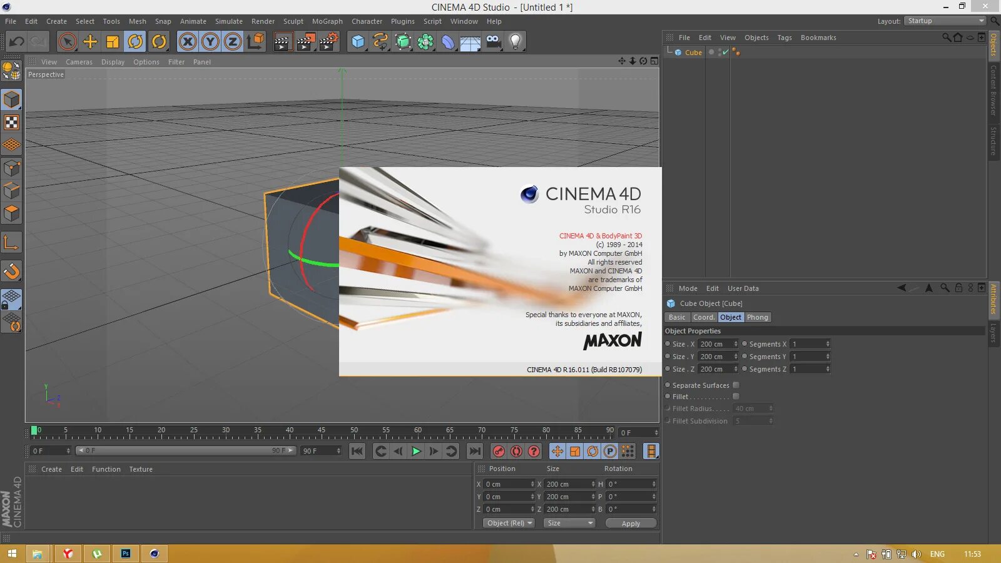Click the Undo arrow icon
The image size is (1001, 563).
pyautogui.click(x=16, y=42)
